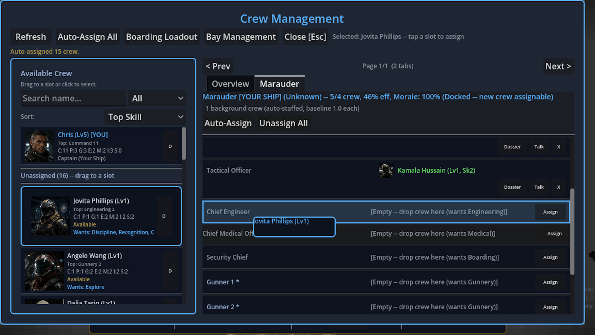The width and height of the screenshot is (595, 335).
Task: Select Jovita Phillips portrait
Action: pyautogui.click(x=51, y=216)
